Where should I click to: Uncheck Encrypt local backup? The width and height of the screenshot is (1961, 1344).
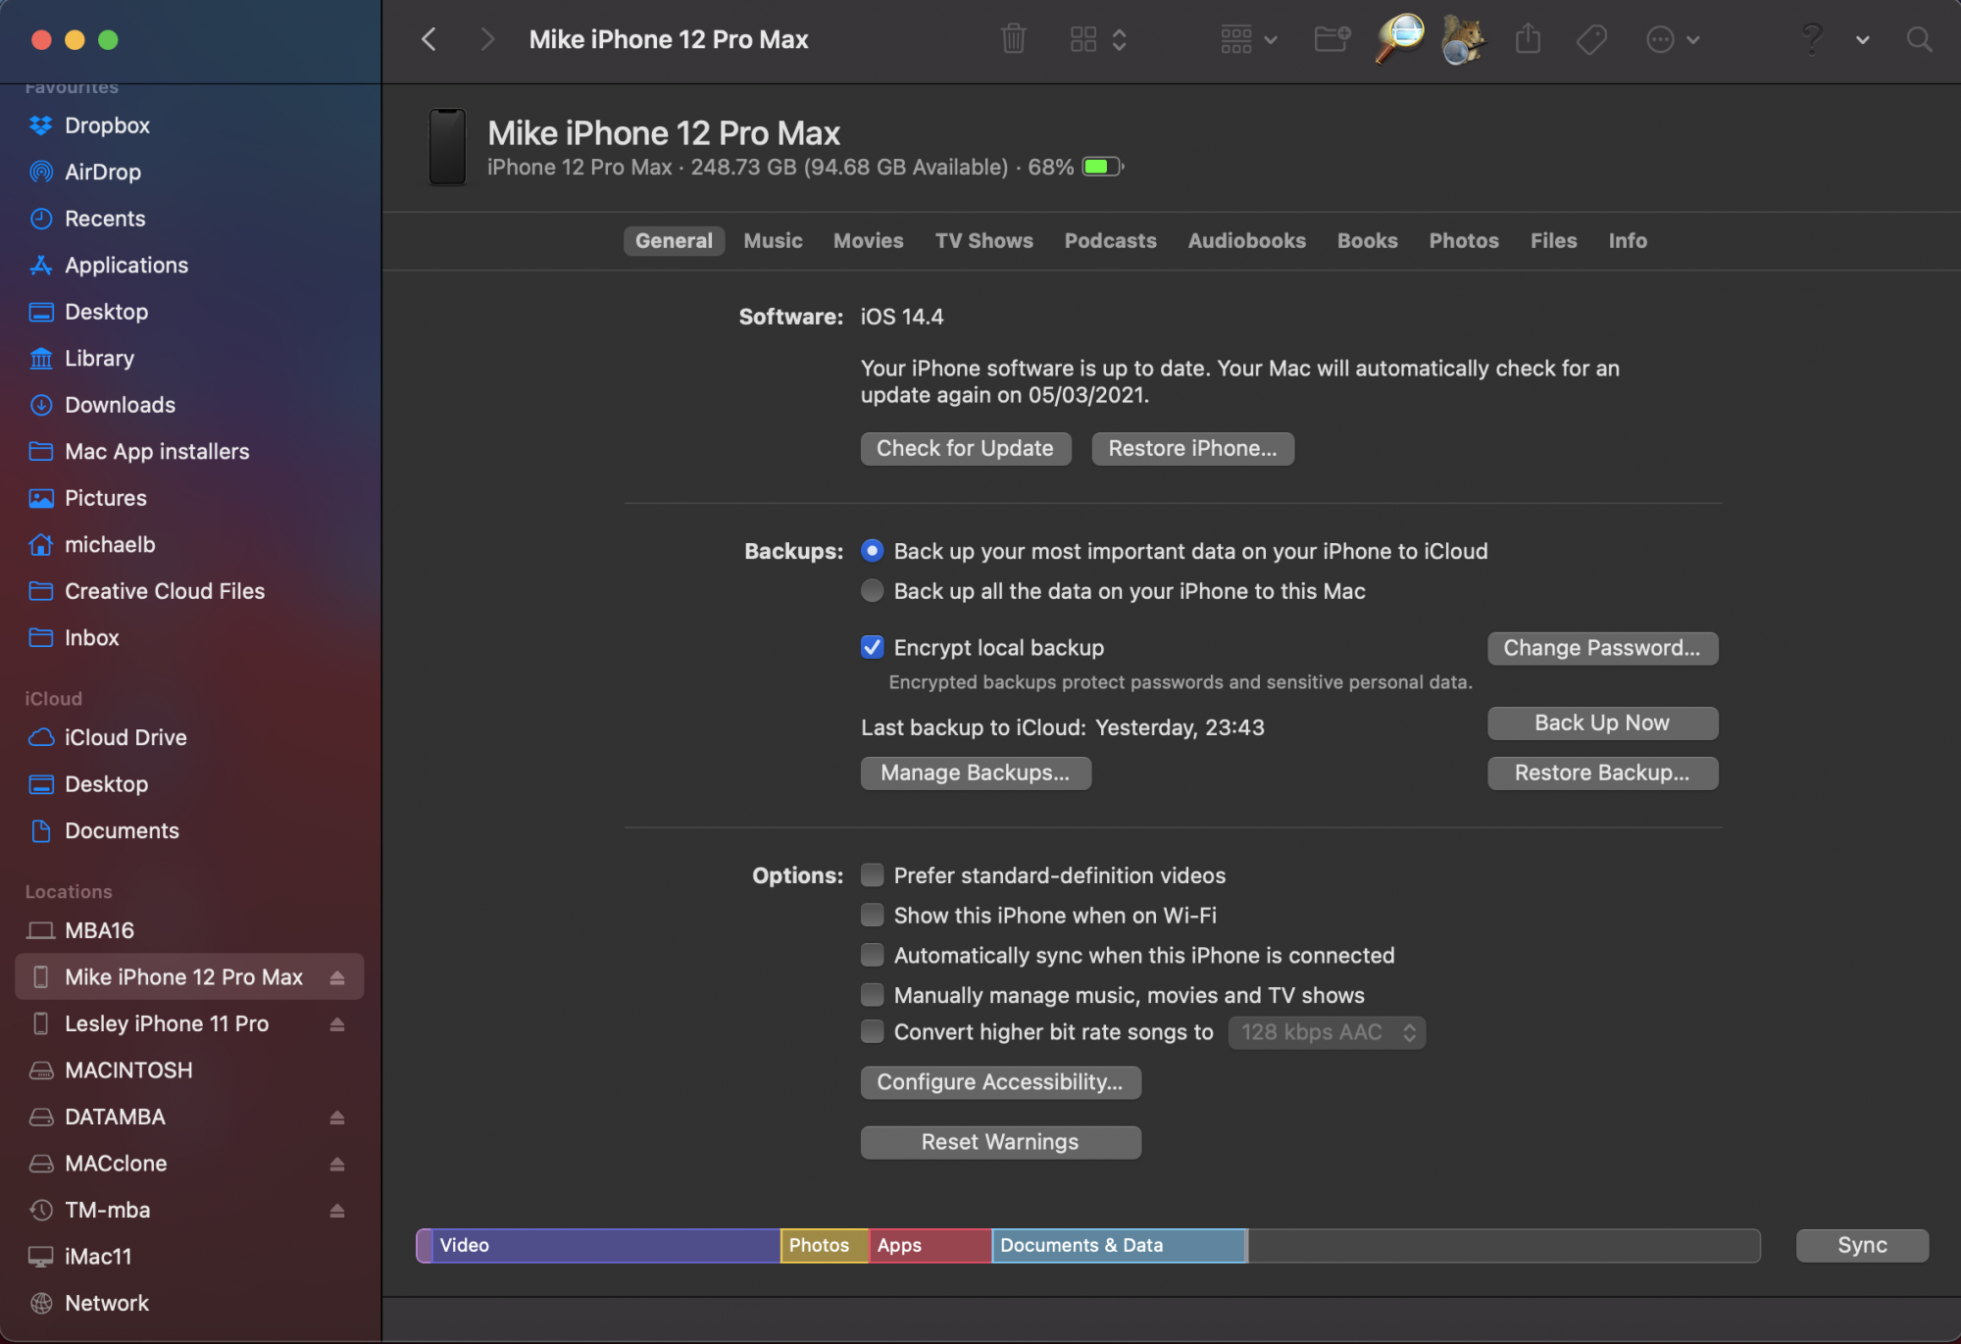tap(872, 648)
